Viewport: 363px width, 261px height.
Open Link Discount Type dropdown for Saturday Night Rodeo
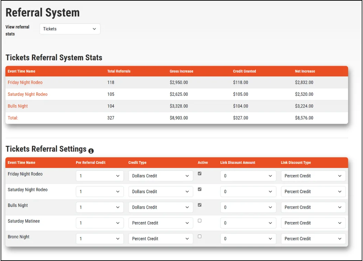click(x=313, y=192)
